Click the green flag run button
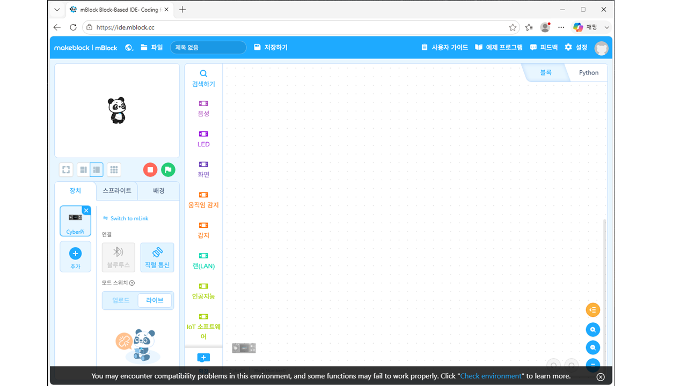Viewport: 687px width, 386px height. point(168,170)
